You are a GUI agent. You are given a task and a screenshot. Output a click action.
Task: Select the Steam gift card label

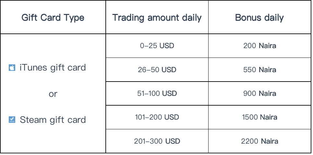(x=53, y=120)
